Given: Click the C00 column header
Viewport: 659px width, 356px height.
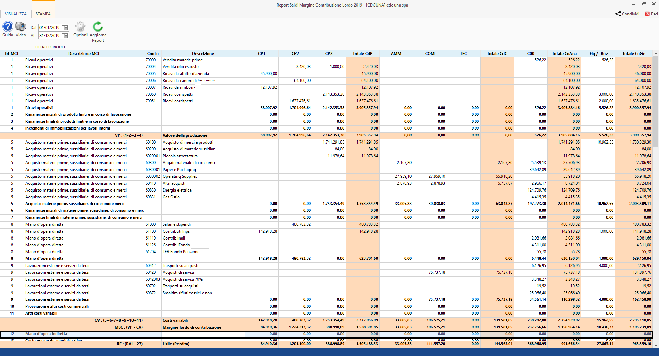Looking at the screenshot, I should [531, 54].
